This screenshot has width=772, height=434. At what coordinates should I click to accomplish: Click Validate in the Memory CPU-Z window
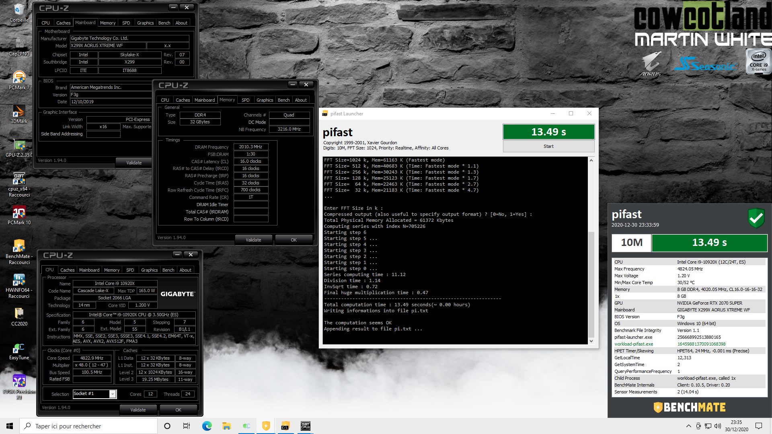[253, 240]
